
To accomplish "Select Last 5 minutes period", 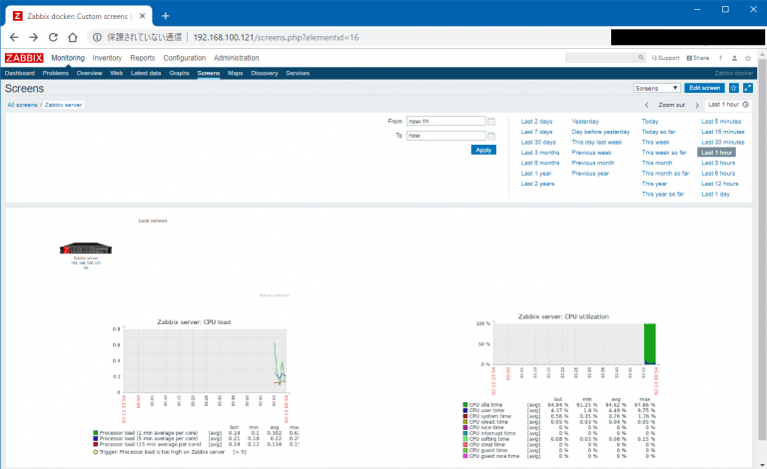I will click(721, 122).
